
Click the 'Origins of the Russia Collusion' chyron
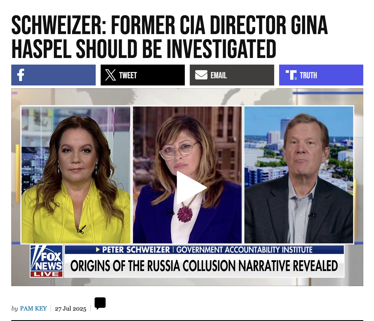coord(204,266)
